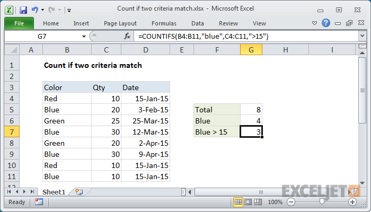Open Customize Quick Access Toolbar dropdown
Image resolution: width=371 pixels, height=212 pixels.
point(69,10)
